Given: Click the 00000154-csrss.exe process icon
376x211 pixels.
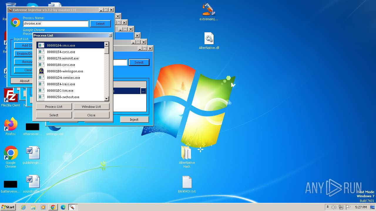Looking at the screenshot, I should [41, 52].
